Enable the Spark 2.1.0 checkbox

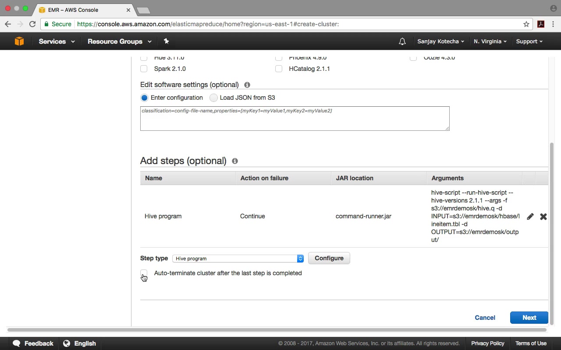(x=144, y=69)
